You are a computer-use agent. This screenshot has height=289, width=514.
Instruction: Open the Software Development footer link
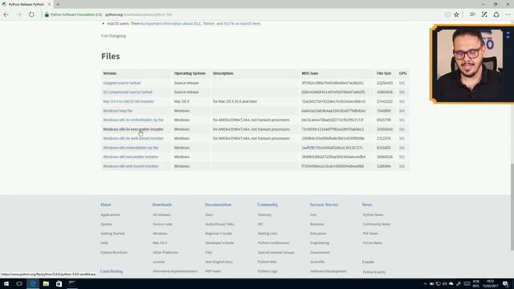point(328,271)
